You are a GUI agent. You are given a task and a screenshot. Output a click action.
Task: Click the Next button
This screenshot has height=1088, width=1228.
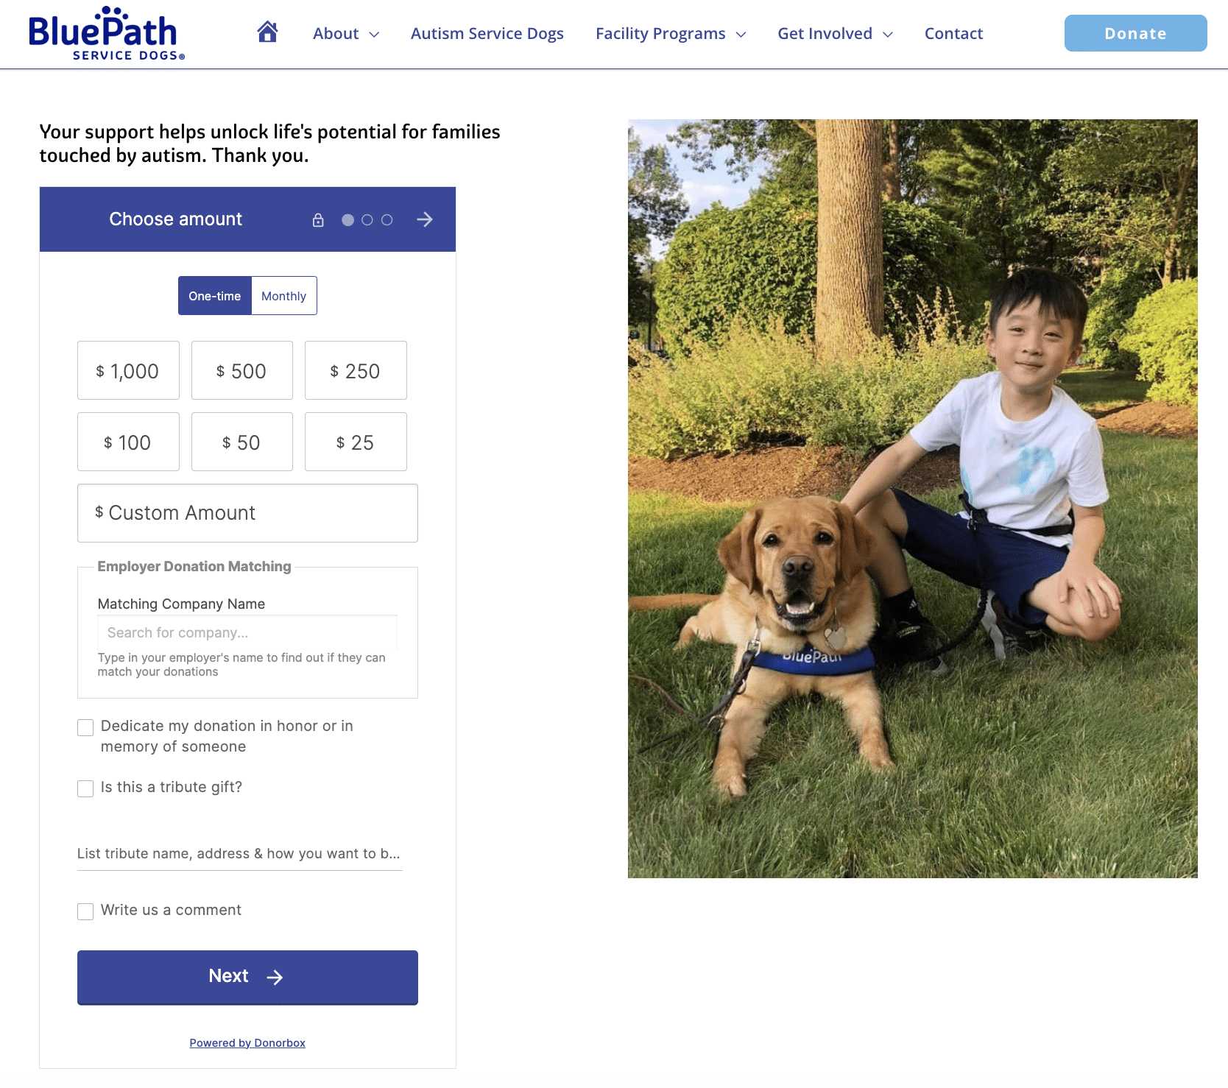click(247, 978)
